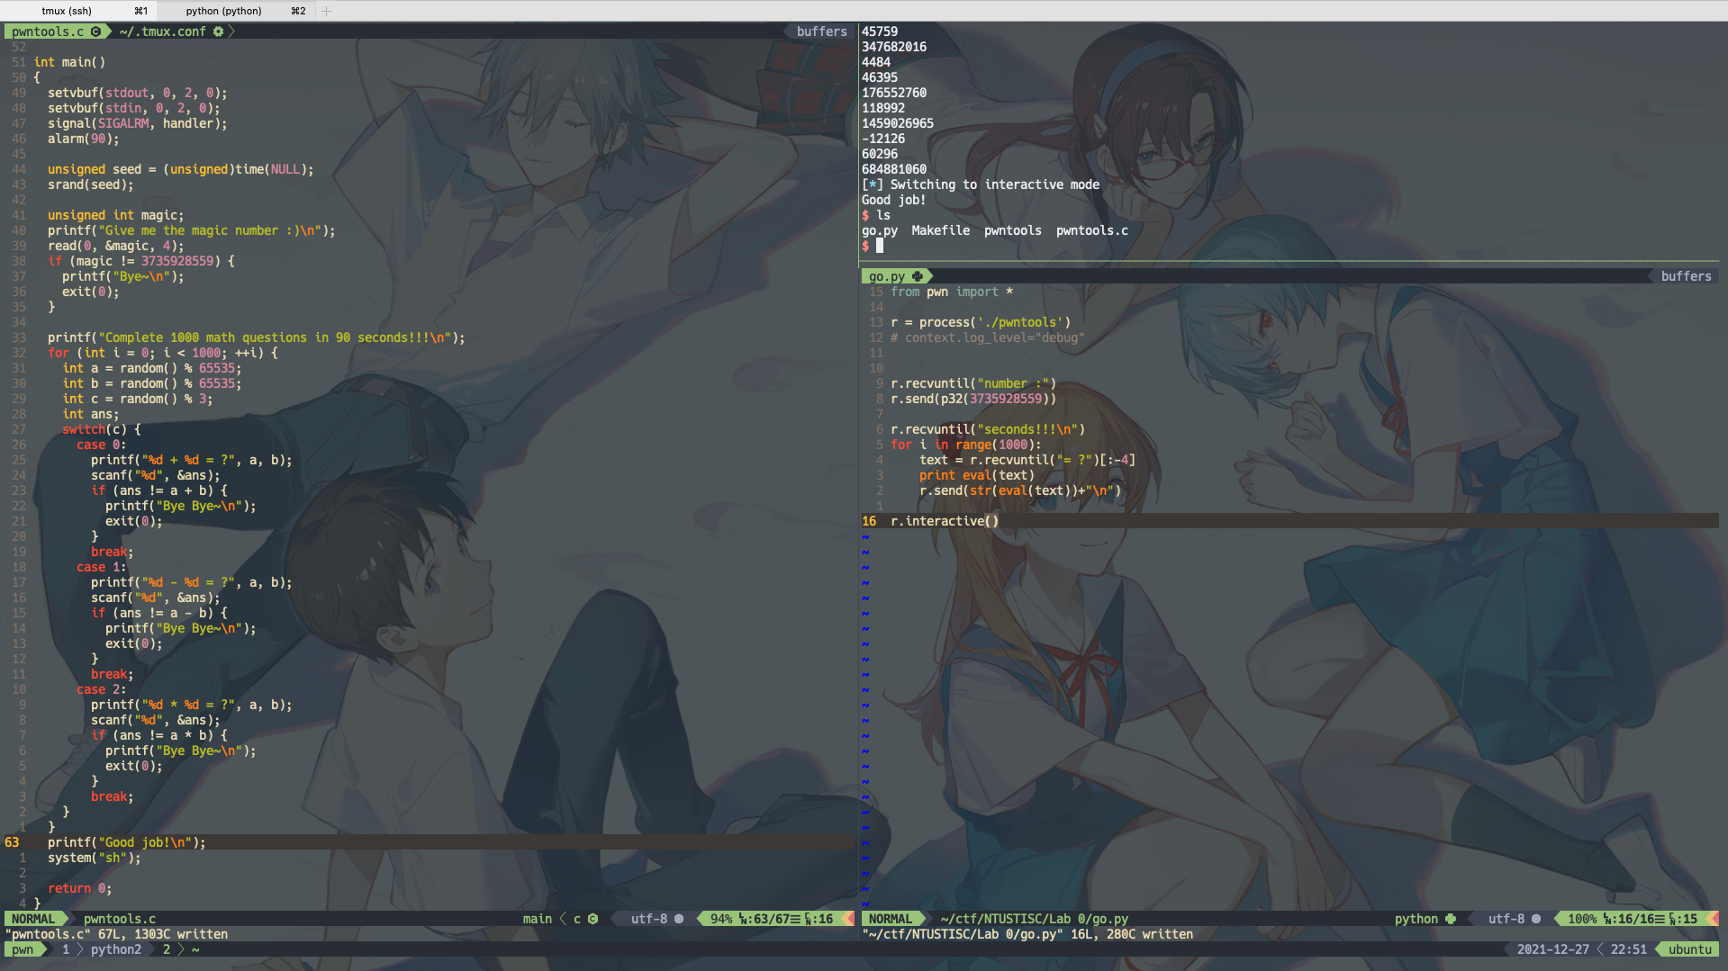The image size is (1728, 971).
Task: Click the pwn session name in tmux bar
Action: [23, 949]
